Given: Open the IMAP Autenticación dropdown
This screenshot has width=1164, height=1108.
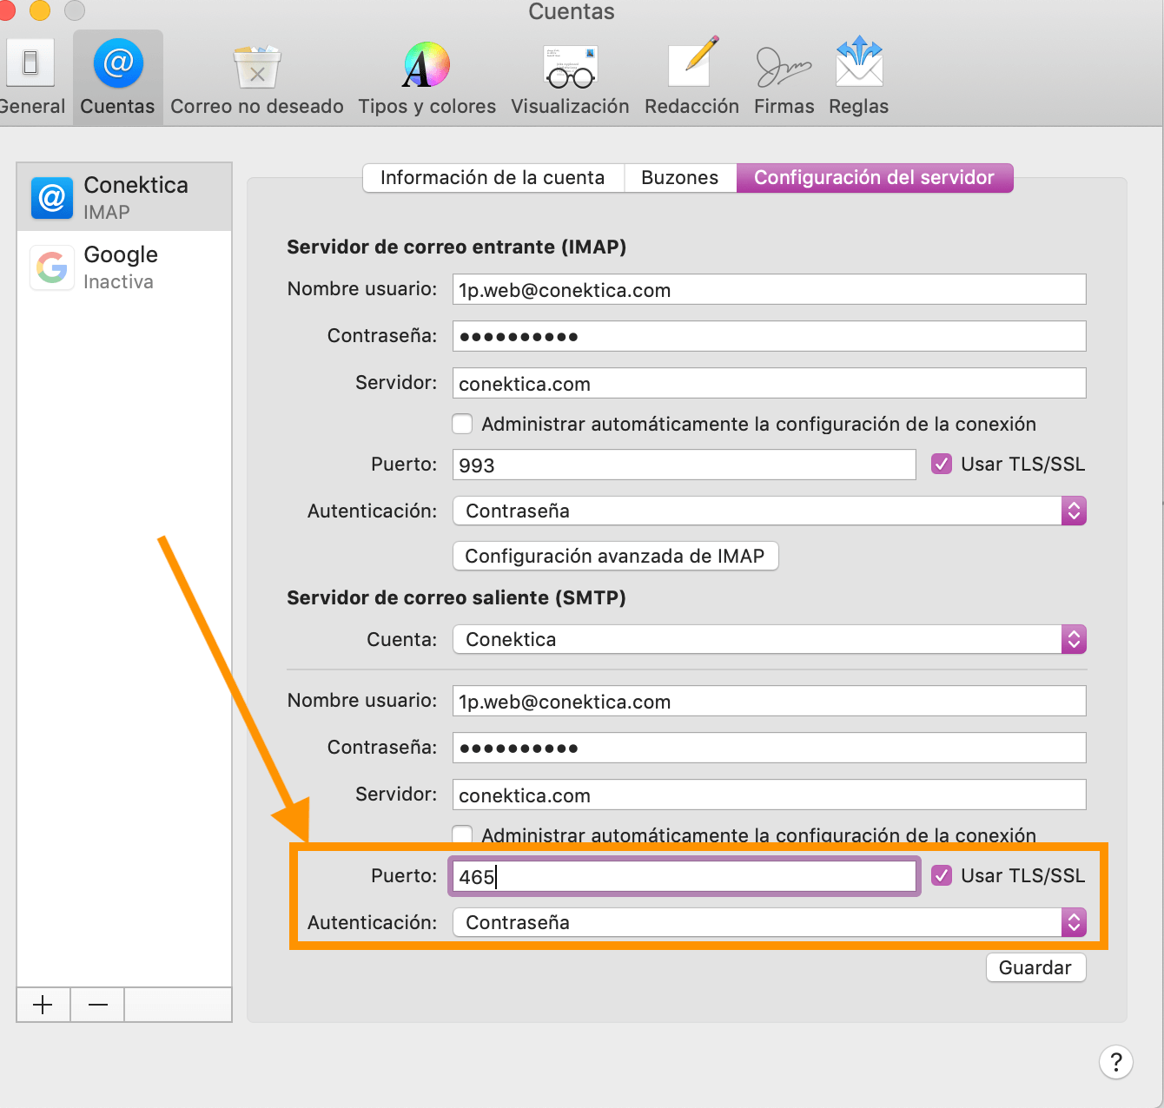Looking at the screenshot, I should (769, 511).
